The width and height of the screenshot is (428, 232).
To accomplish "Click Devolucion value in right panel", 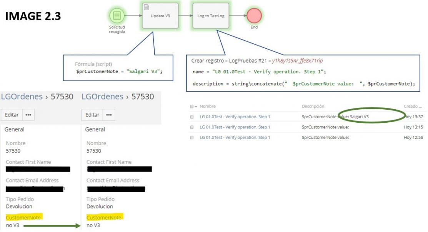I will click(x=100, y=206).
